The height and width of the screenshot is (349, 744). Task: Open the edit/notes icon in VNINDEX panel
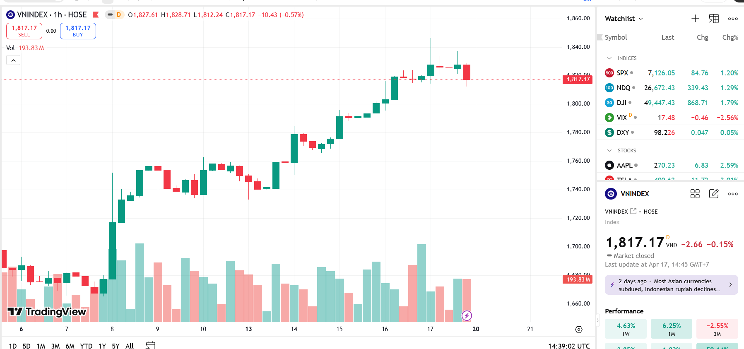pyautogui.click(x=713, y=193)
